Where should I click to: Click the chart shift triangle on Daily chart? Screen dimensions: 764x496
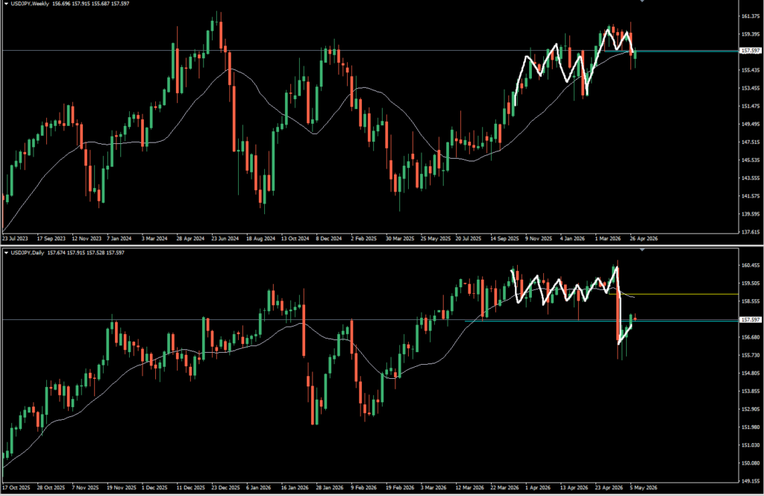point(642,249)
